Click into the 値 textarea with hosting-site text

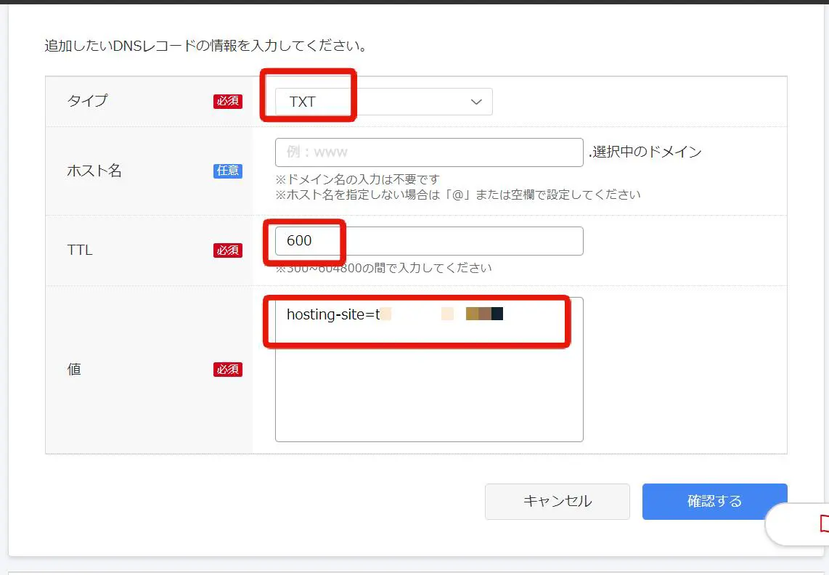(x=428, y=385)
